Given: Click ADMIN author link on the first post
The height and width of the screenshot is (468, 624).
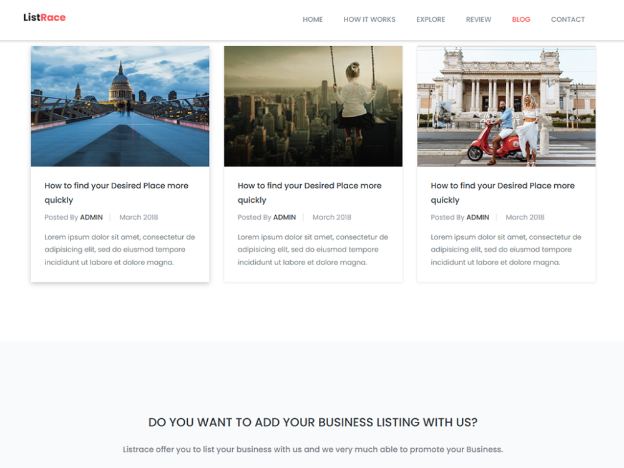Looking at the screenshot, I should click(x=91, y=217).
